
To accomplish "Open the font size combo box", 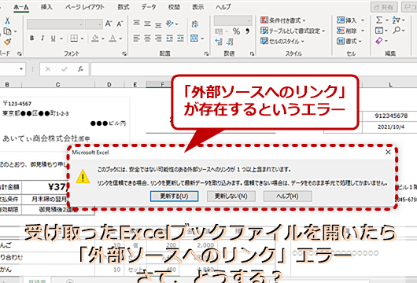I will coord(94,24).
